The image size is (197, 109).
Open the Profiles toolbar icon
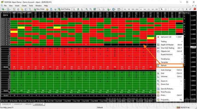pyautogui.click(x=8, y=9)
